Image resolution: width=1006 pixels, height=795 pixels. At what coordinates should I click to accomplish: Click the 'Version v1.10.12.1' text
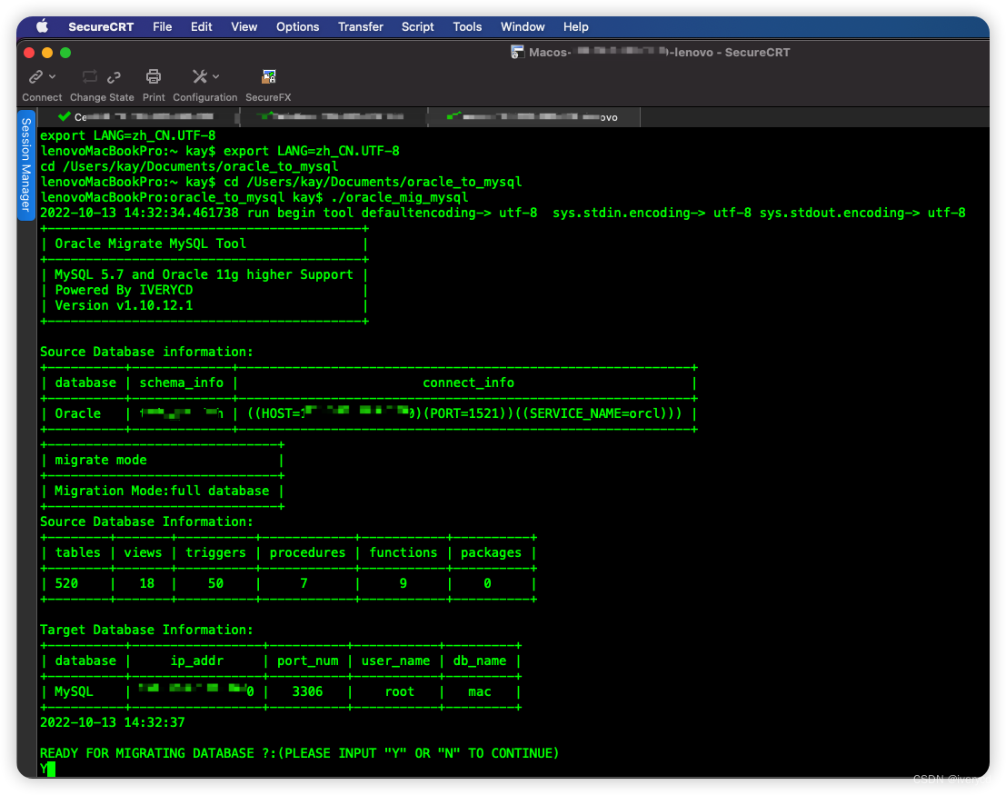124,305
